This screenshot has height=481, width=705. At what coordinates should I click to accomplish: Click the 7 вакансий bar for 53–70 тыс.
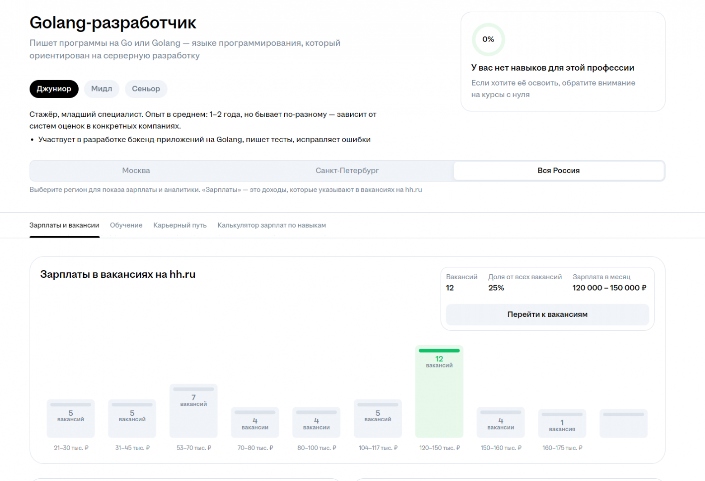pos(193,410)
